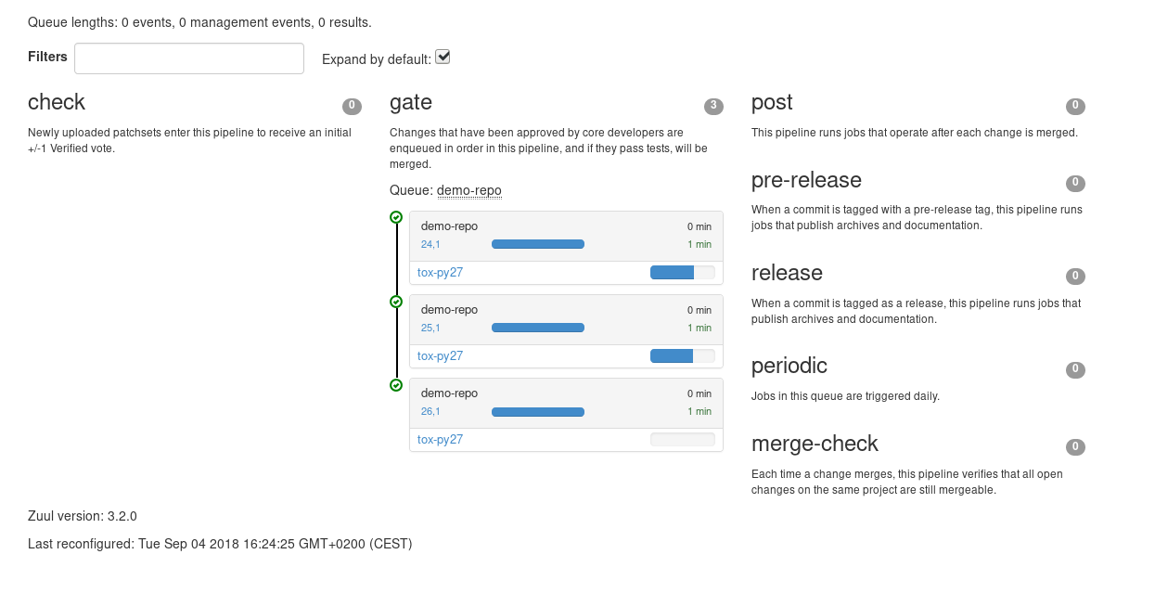Click the tox-py27 progress bar for change 25,1

pyautogui.click(x=682, y=356)
